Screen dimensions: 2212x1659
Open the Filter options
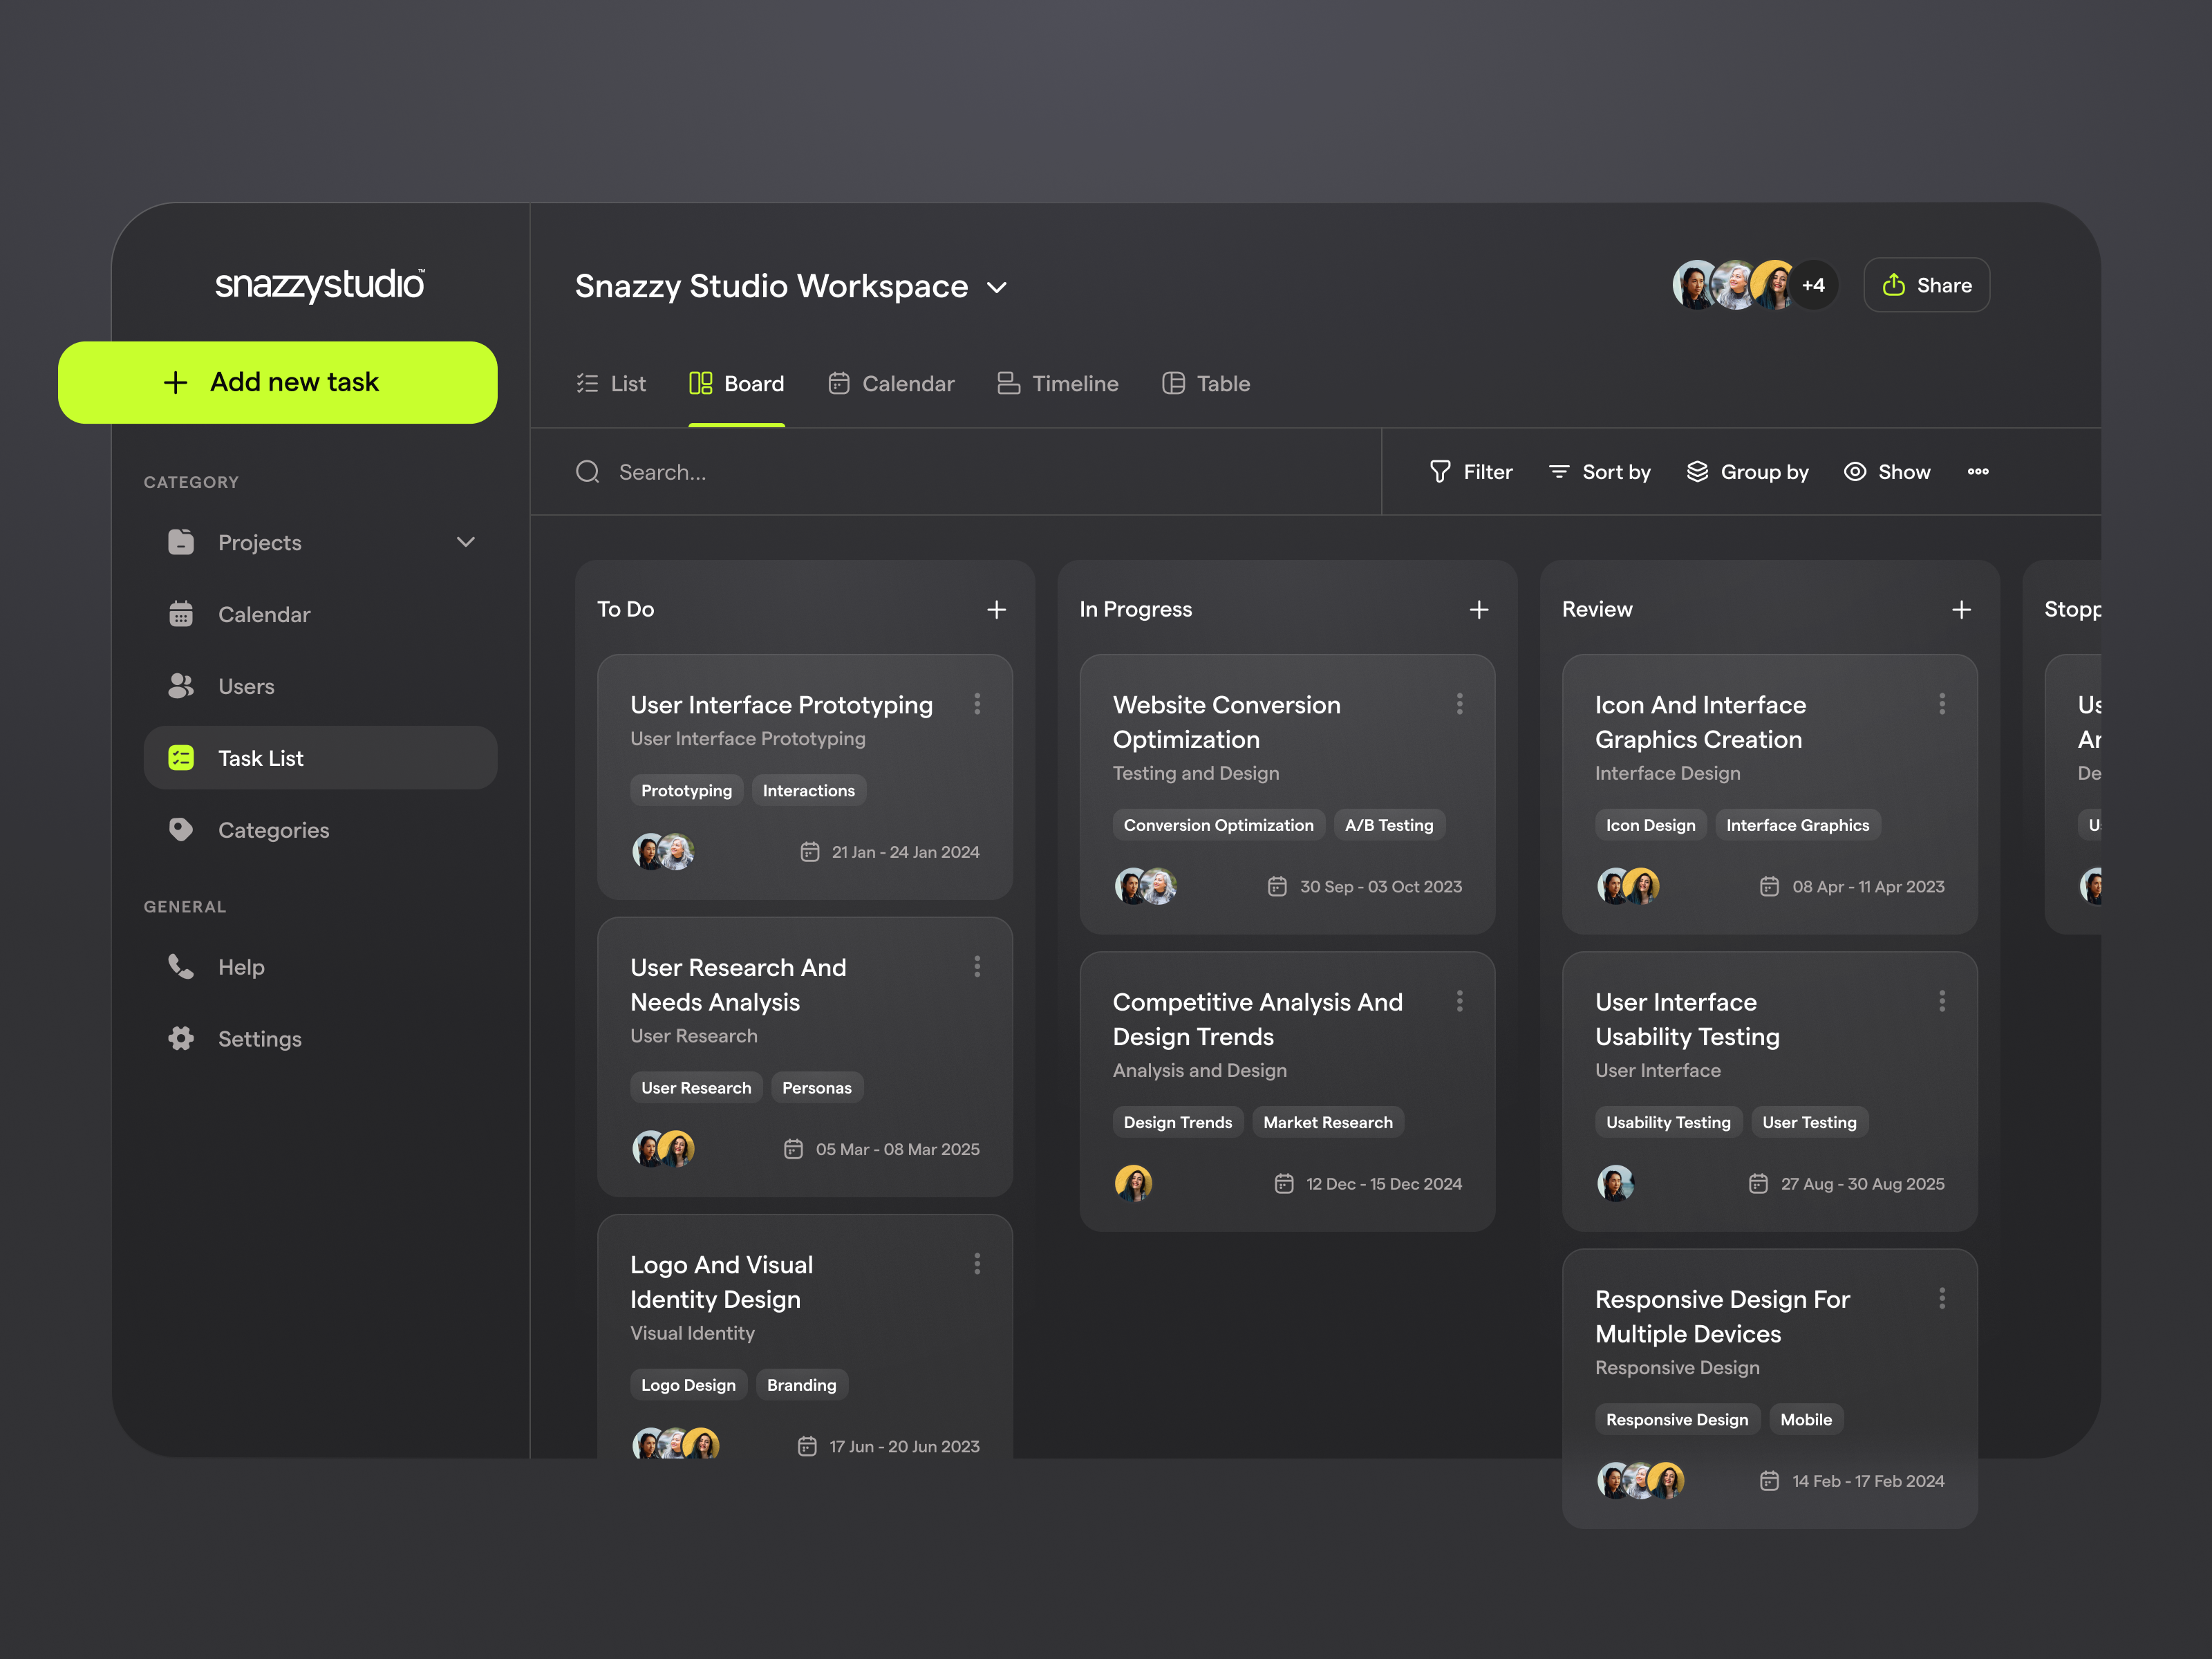[1471, 472]
